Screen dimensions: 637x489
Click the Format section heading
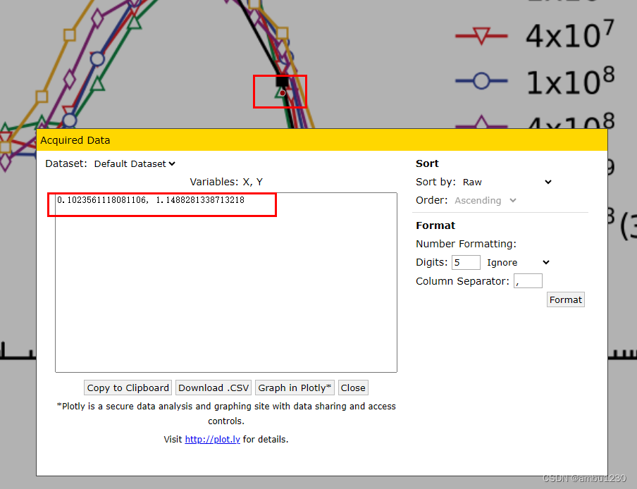click(435, 225)
